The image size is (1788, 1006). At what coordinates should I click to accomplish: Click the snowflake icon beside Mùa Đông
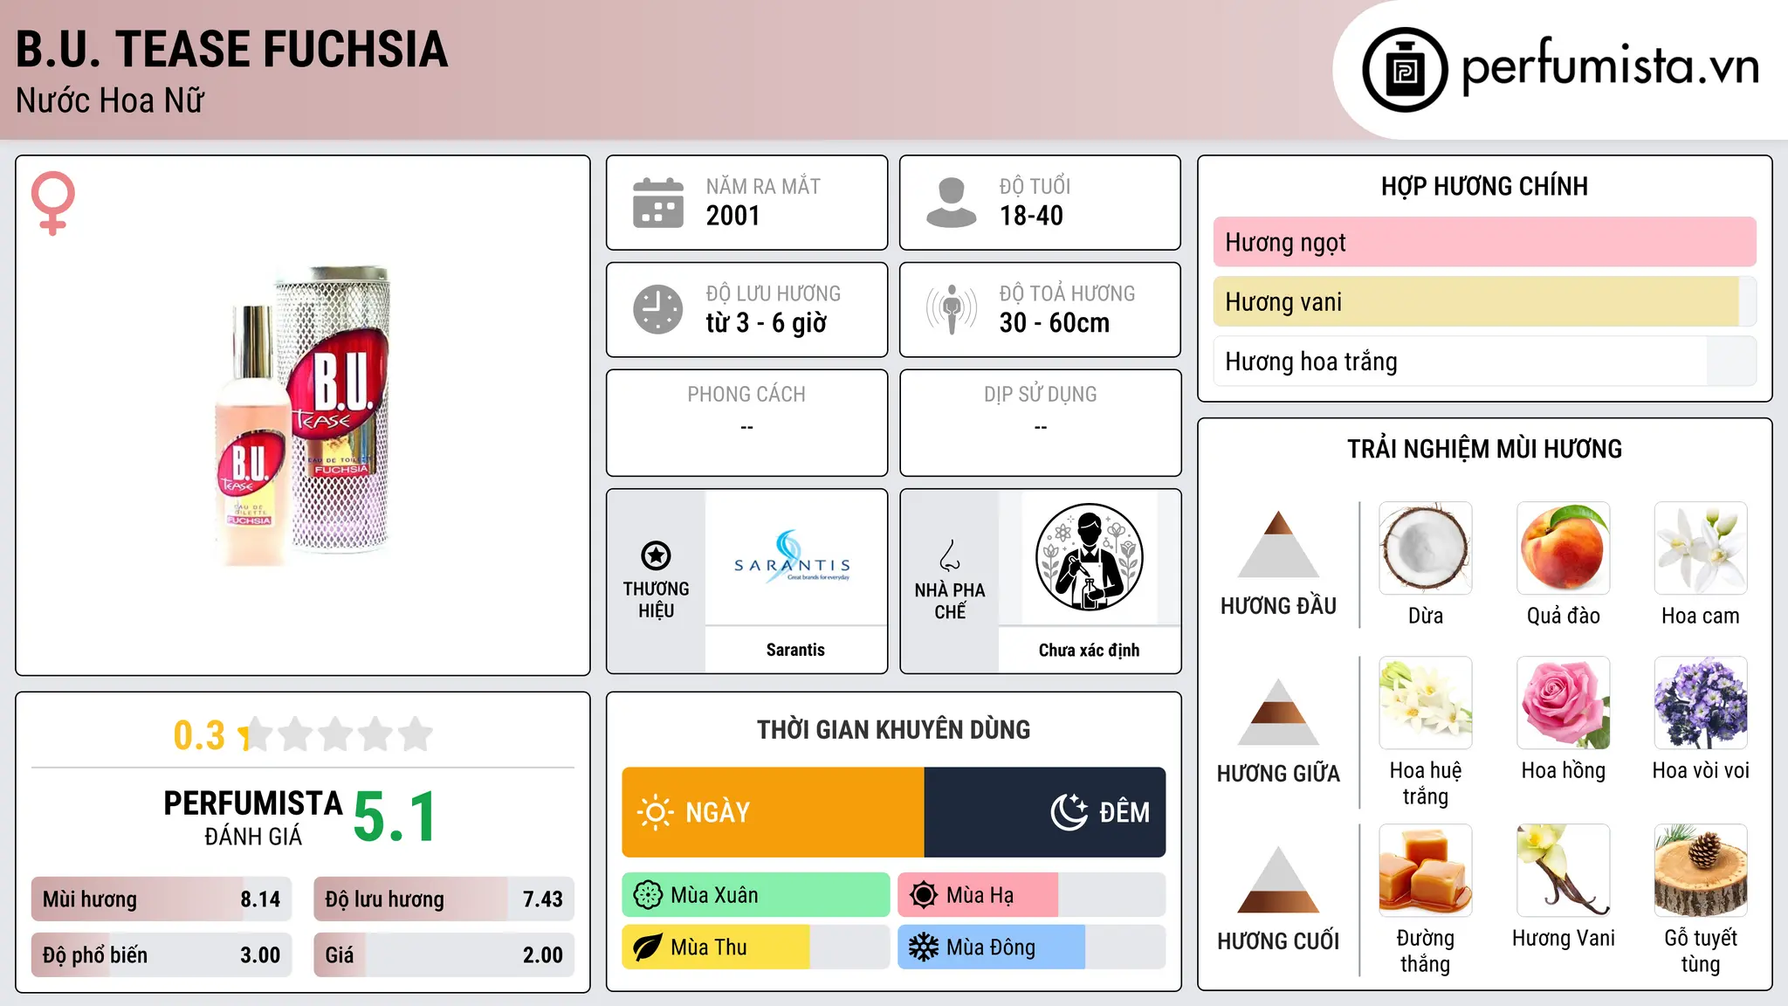[x=924, y=947]
